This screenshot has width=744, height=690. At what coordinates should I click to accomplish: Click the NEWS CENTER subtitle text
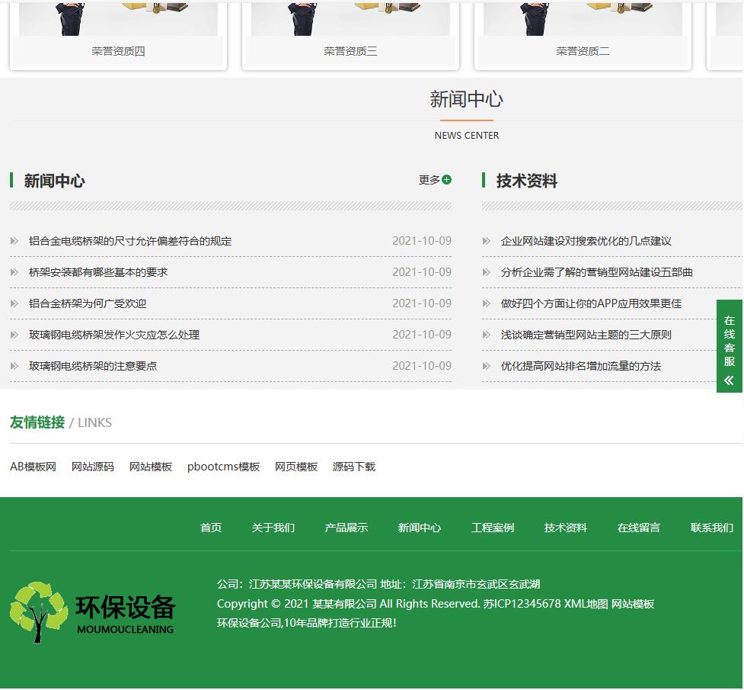(467, 136)
